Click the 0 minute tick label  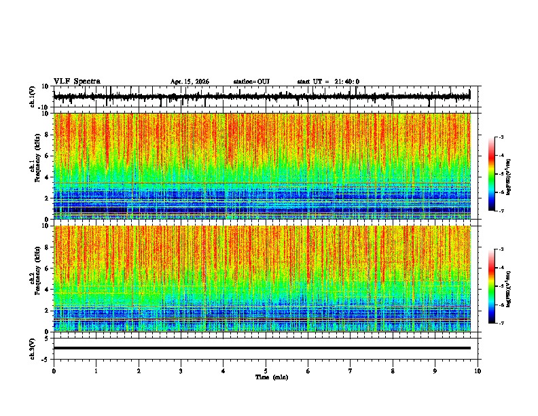(54, 371)
